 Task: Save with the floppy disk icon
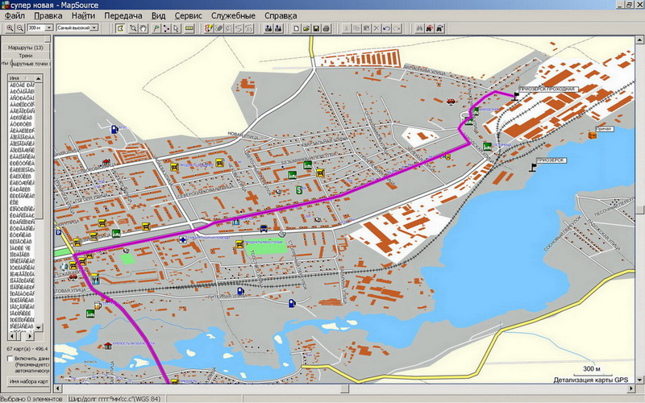(316, 28)
